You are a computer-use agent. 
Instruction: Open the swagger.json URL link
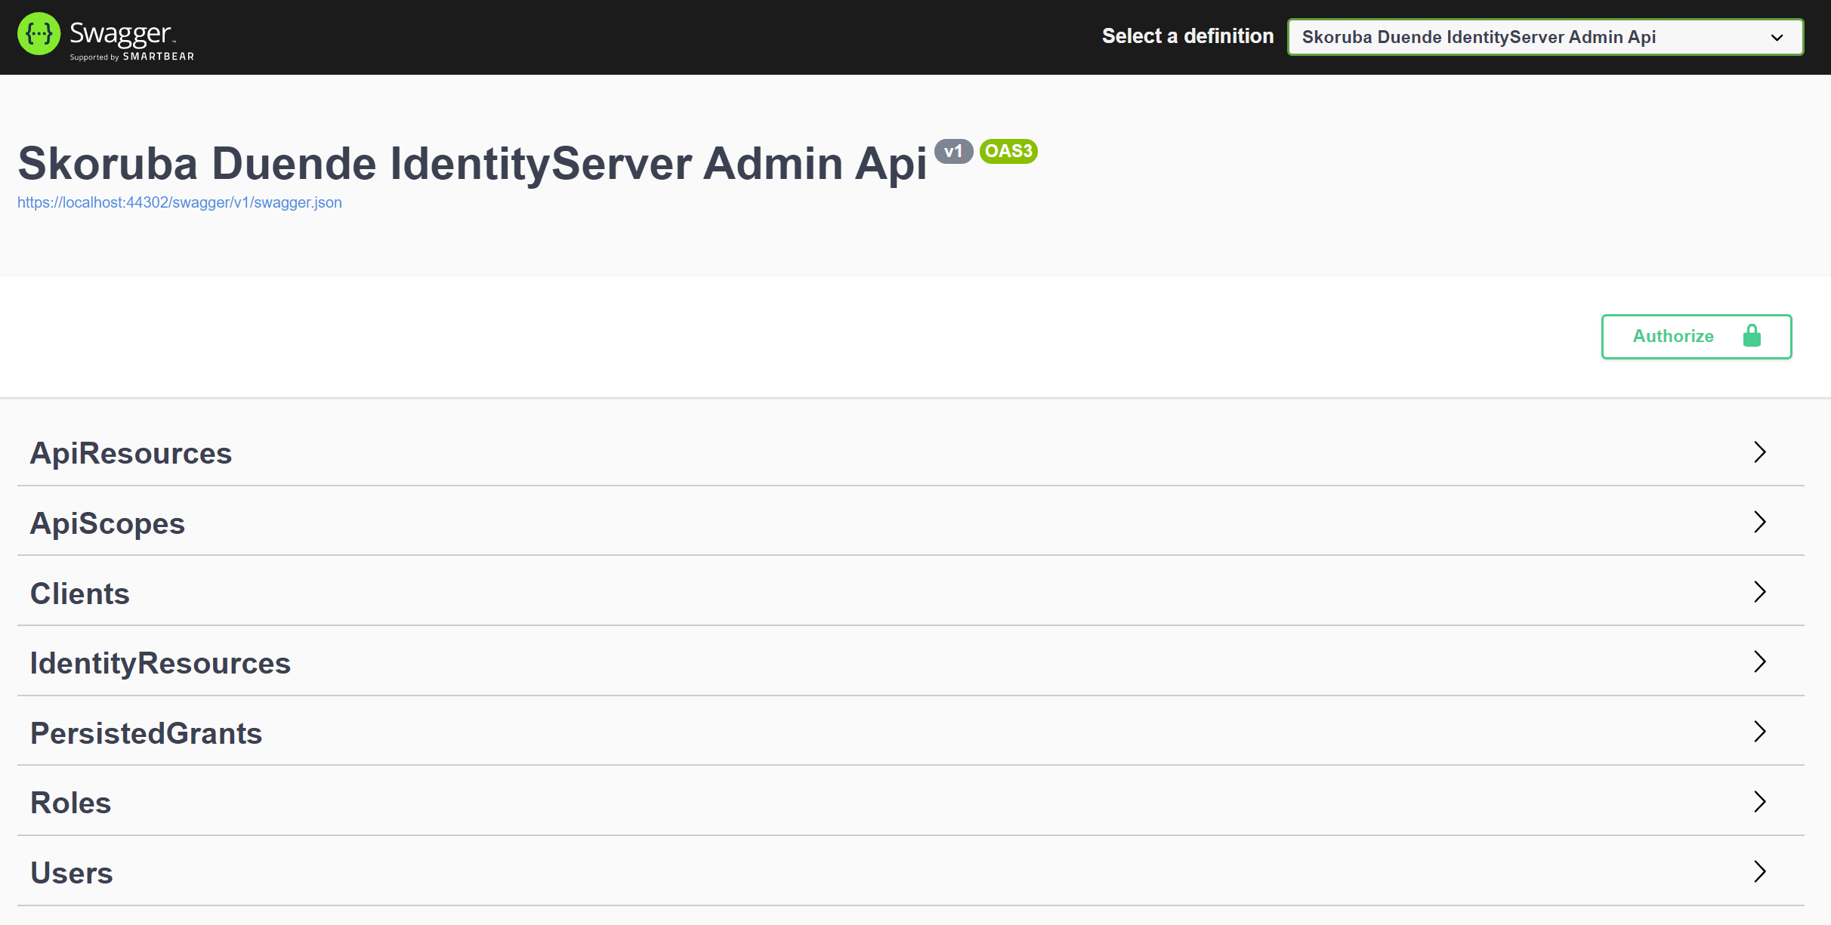(180, 202)
